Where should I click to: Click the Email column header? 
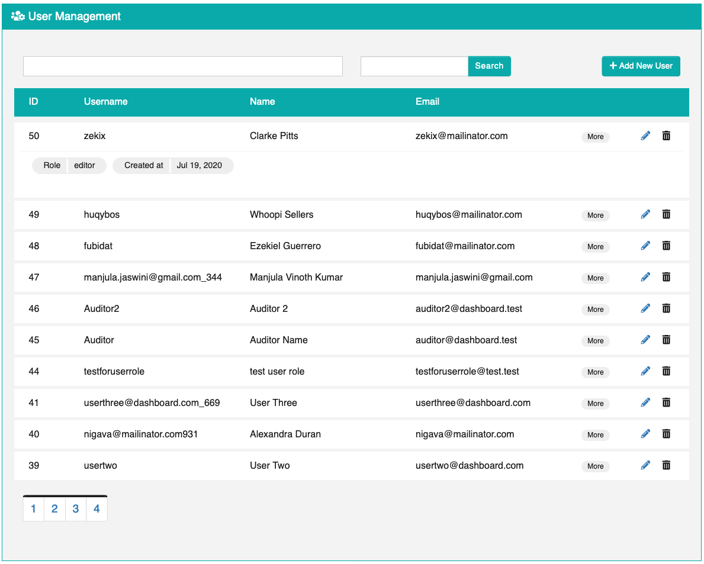point(427,102)
